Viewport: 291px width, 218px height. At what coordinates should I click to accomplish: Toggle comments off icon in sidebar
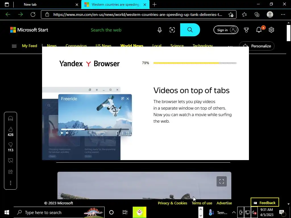pos(11,161)
